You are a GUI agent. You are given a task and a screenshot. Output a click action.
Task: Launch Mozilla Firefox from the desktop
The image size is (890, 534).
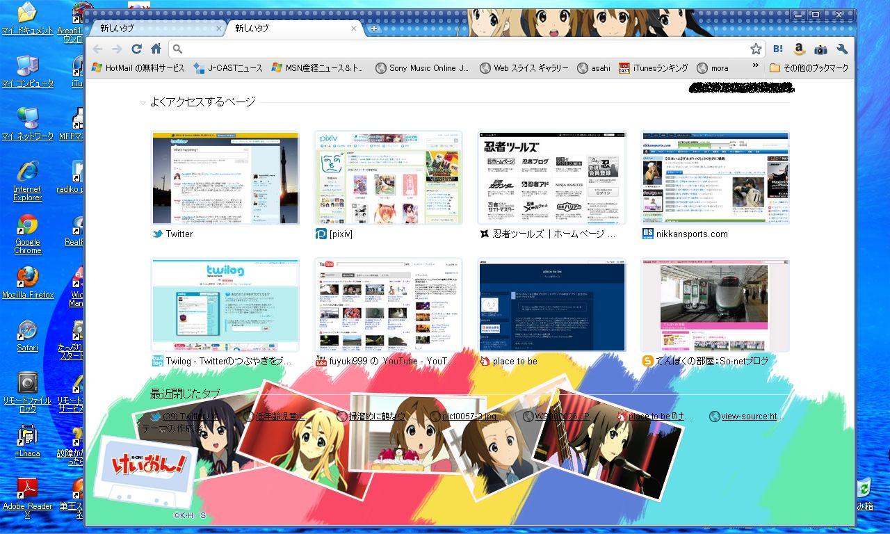click(x=27, y=282)
